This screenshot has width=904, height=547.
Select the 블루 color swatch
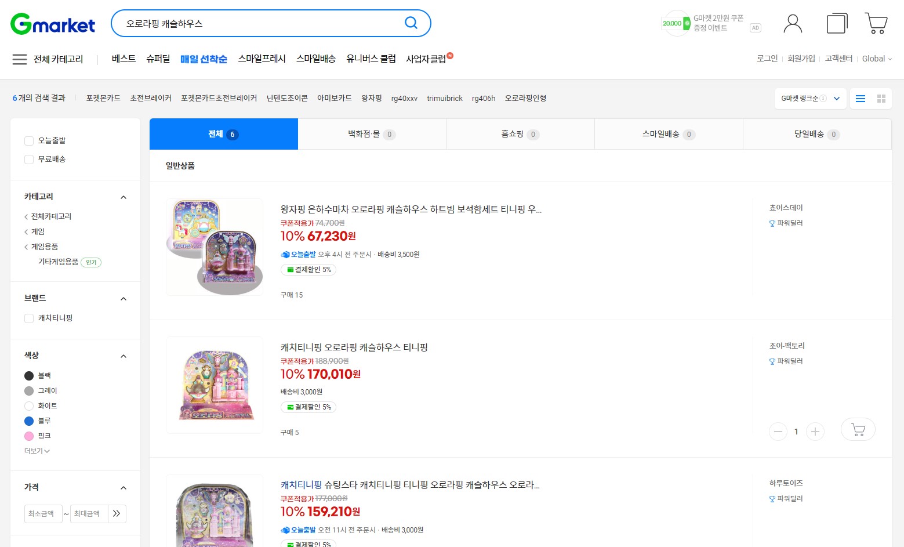[x=29, y=421]
